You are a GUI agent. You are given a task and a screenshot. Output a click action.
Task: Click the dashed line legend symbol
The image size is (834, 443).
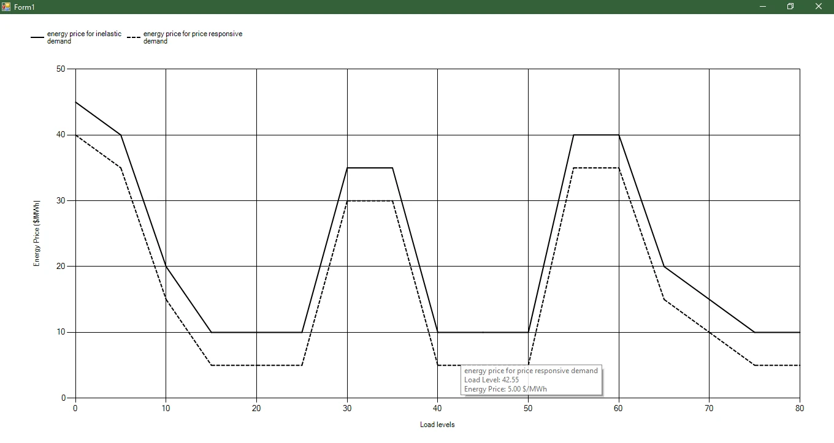click(x=134, y=37)
